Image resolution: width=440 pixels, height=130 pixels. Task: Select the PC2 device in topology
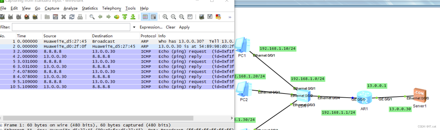[x=244, y=89]
